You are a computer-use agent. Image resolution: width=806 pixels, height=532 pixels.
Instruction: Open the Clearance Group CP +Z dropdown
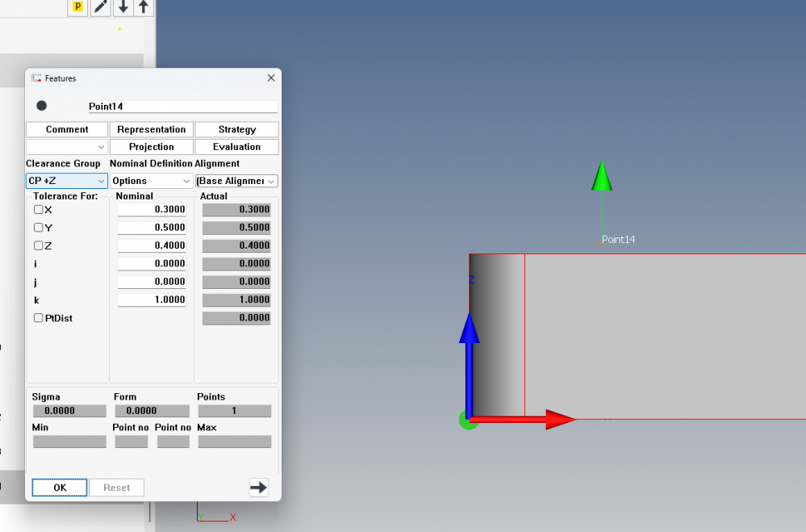[x=67, y=181]
